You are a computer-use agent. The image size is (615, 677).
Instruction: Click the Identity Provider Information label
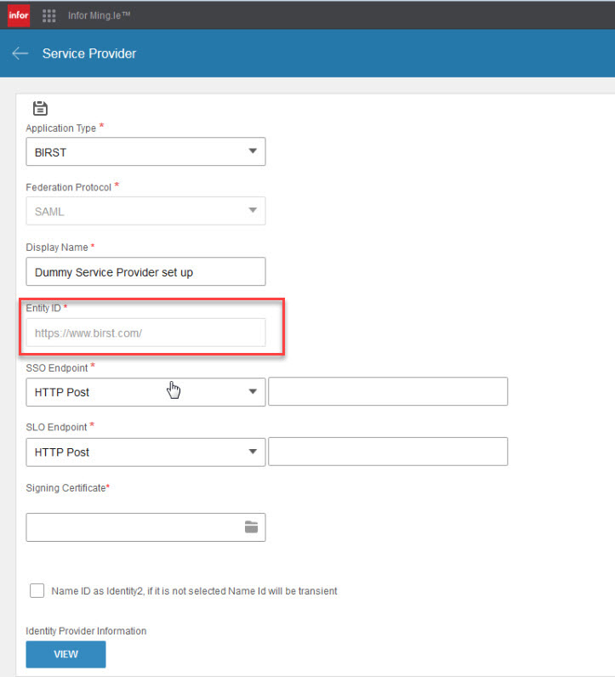pos(86,631)
